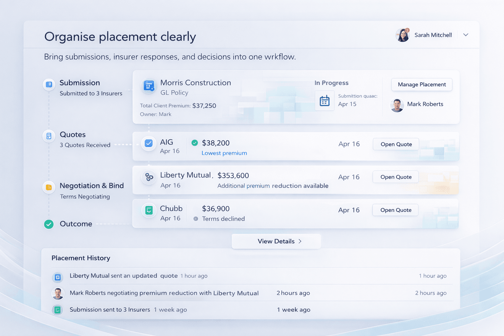Click the Lowest premium link
Viewport: 504px width, 336px height.
tap(224, 153)
